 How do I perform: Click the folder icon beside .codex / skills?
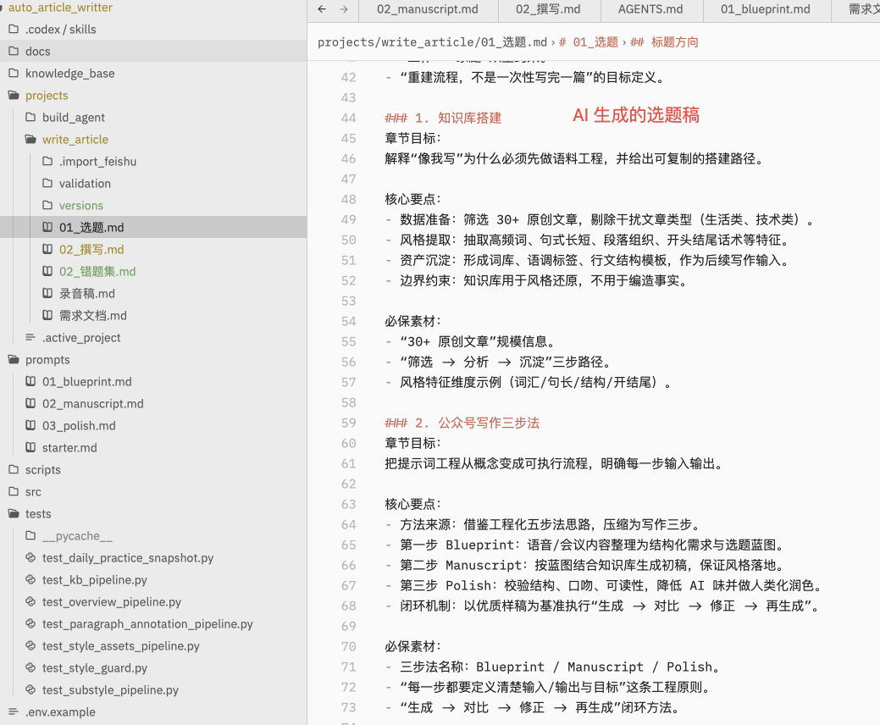click(14, 29)
